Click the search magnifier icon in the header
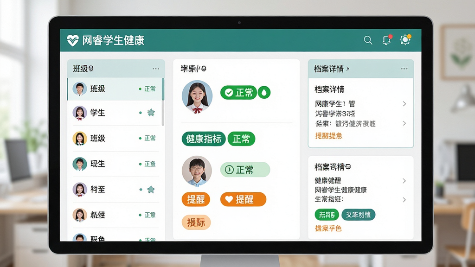 point(368,40)
